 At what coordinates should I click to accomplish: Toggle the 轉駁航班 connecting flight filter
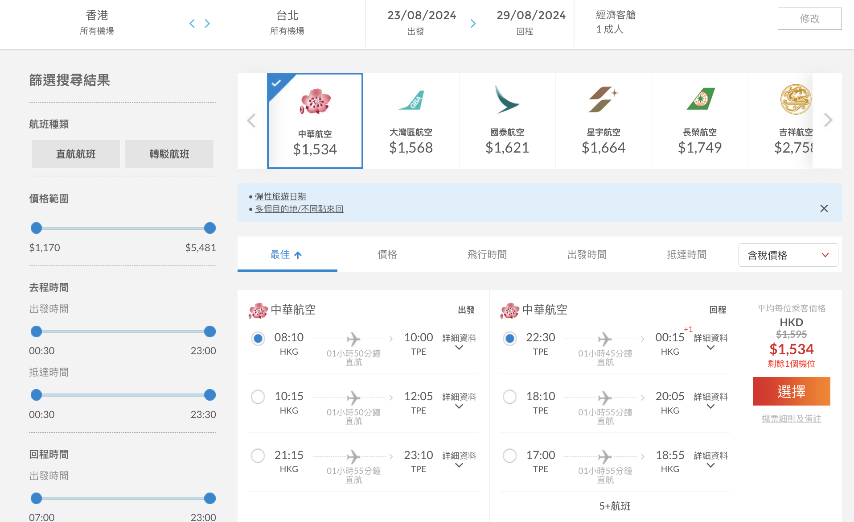(169, 154)
